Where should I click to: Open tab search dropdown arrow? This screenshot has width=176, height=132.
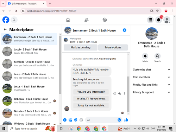pyautogui.click(x=3, y=4)
